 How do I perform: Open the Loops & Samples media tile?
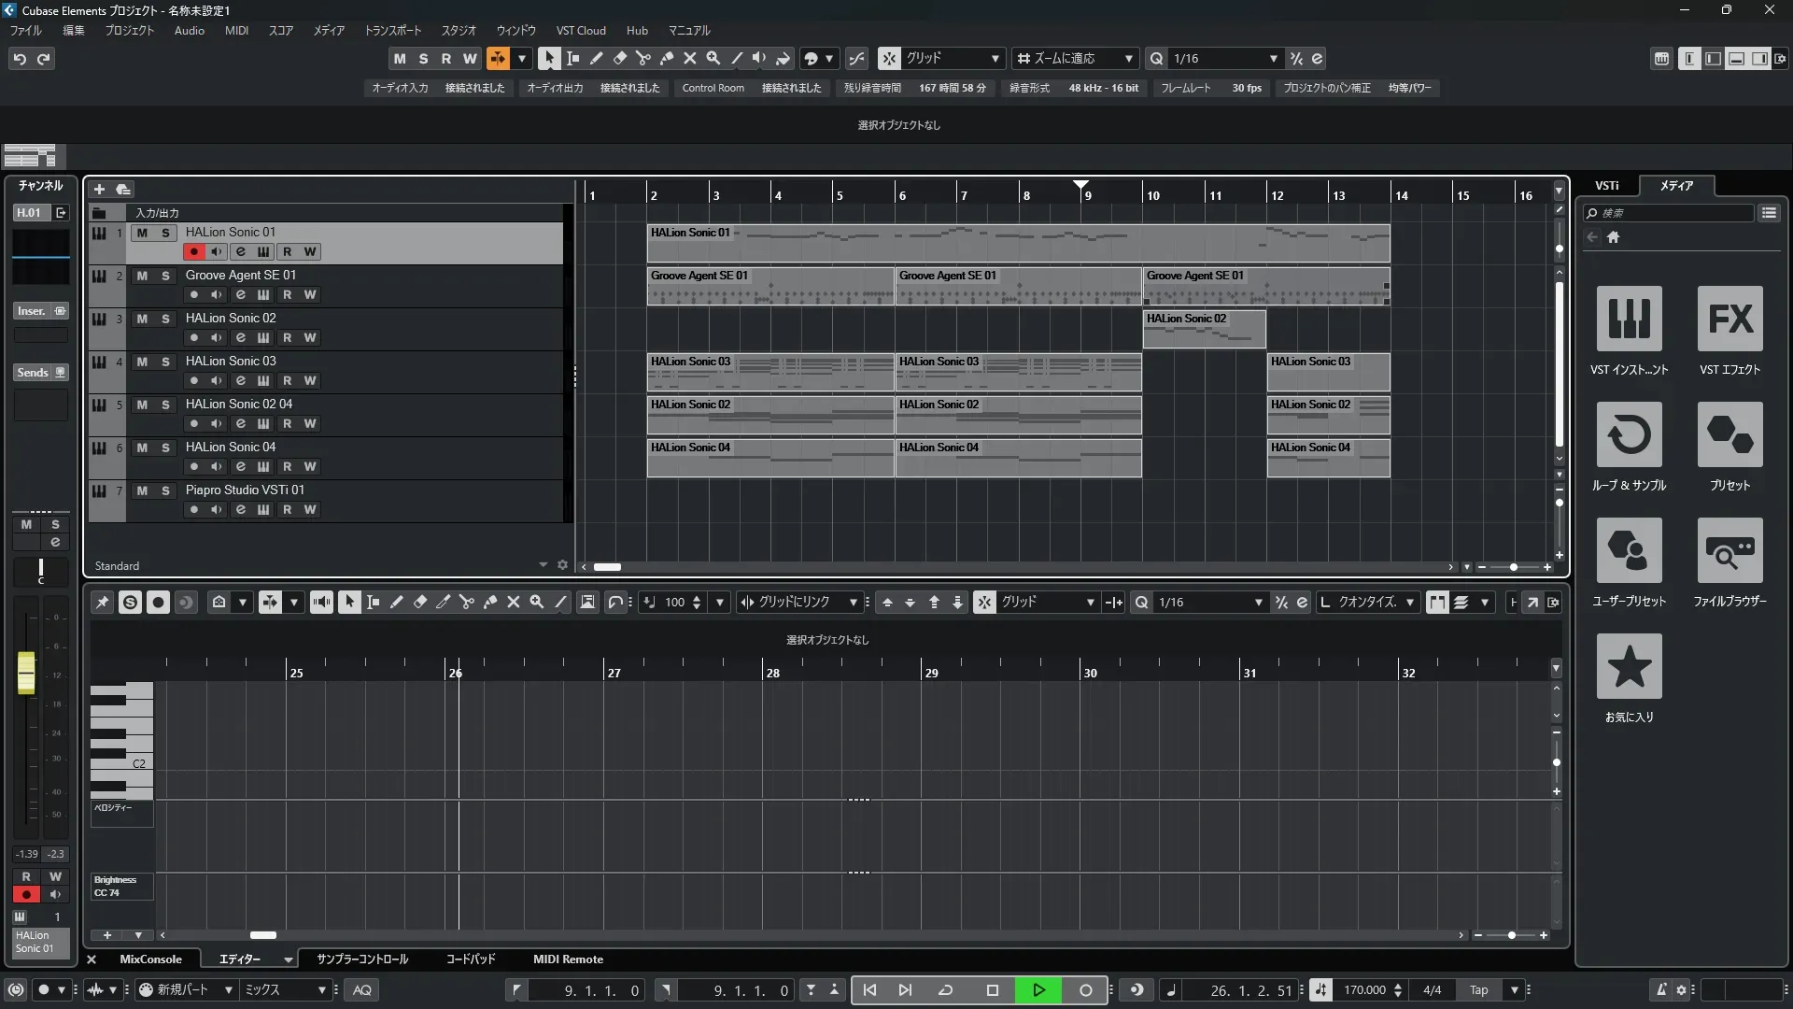(x=1629, y=435)
